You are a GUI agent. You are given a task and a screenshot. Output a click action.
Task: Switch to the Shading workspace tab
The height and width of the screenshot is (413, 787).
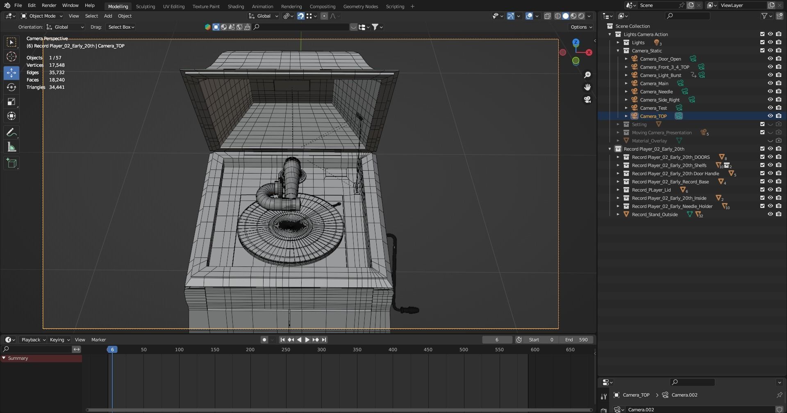click(x=236, y=7)
